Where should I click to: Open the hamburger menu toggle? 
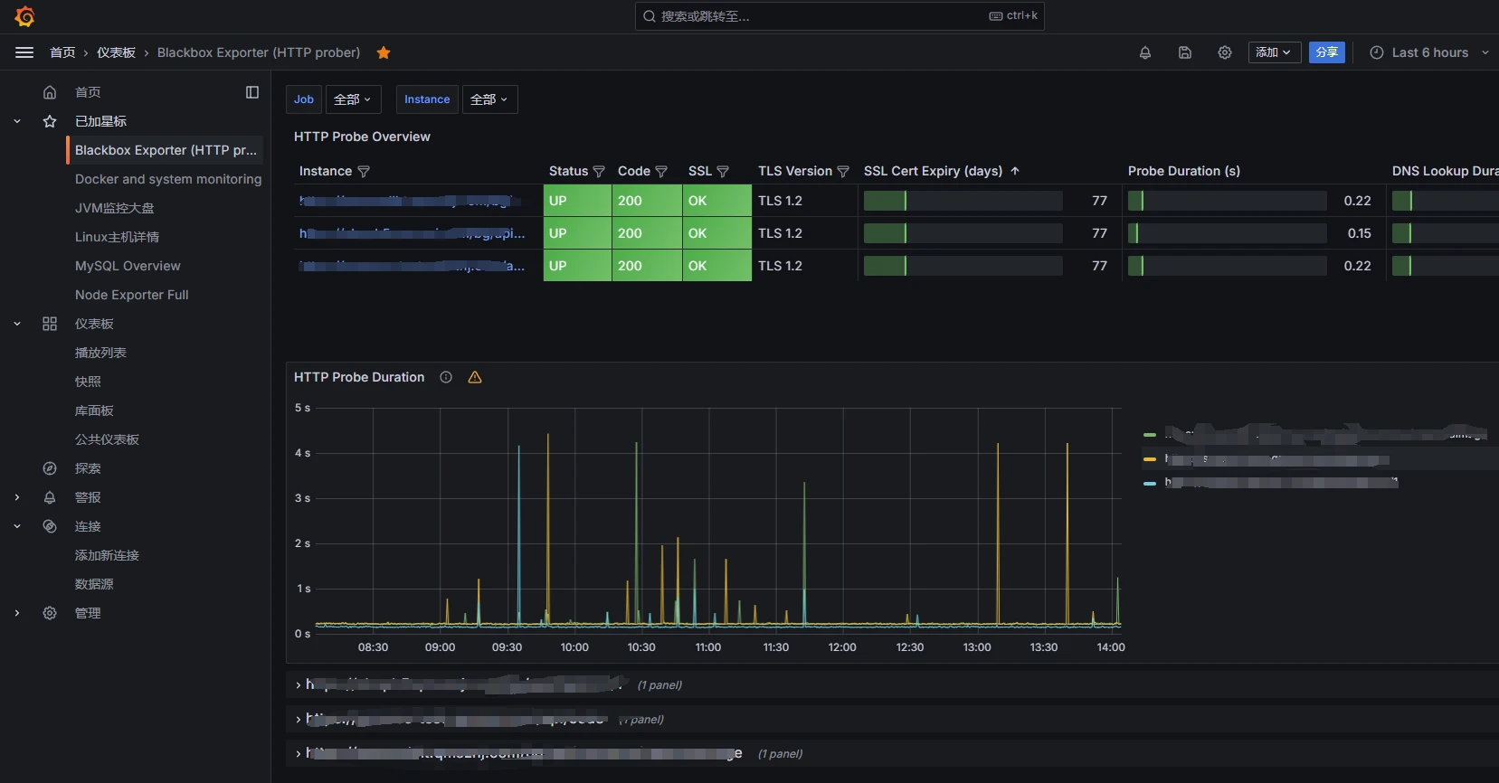tap(24, 52)
